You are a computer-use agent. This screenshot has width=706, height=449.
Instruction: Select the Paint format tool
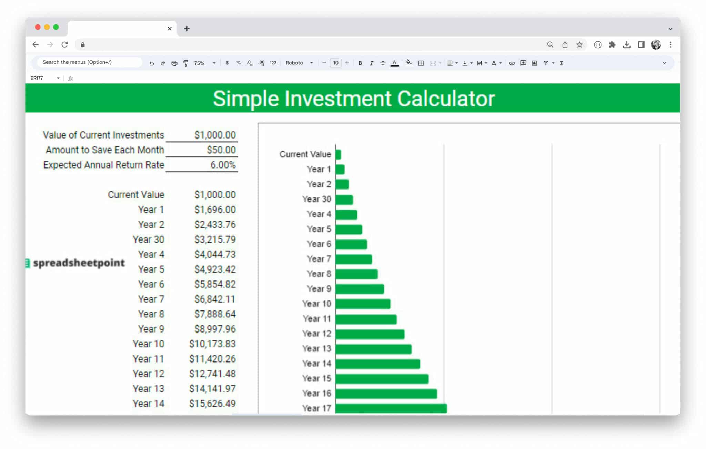coord(185,63)
